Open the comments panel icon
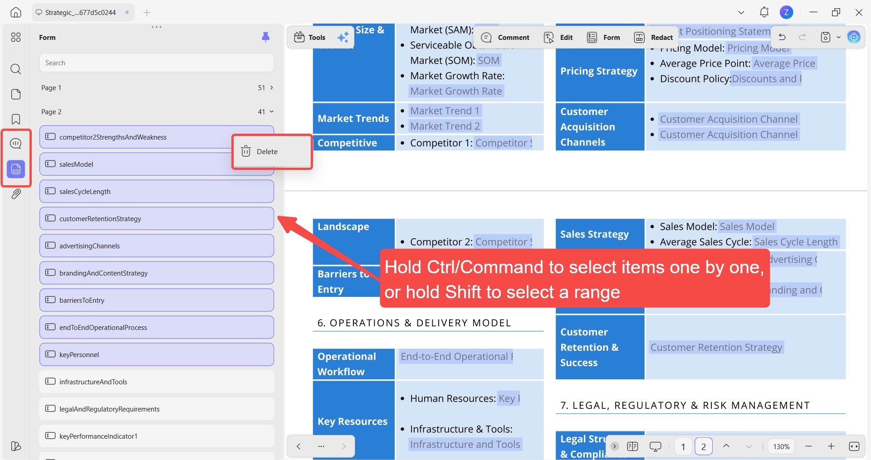Screen dimensions: 871x460 16,144
